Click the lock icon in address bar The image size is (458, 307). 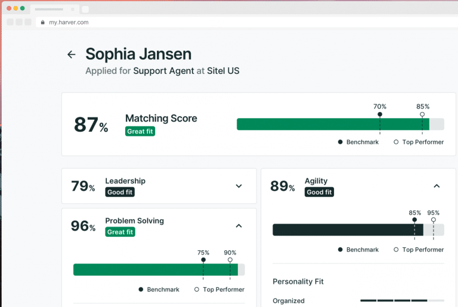pyautogui.click(x=42, y=22)
